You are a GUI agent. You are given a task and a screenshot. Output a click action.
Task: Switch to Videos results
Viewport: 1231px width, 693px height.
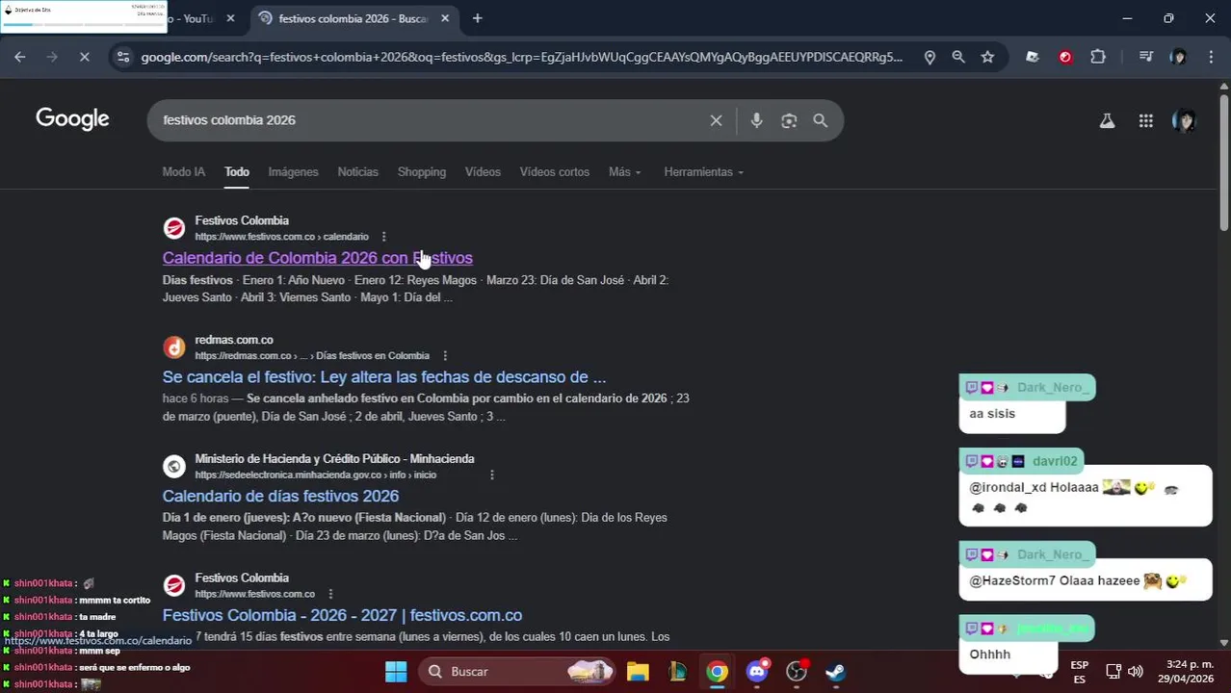click(x=483, y=171)
